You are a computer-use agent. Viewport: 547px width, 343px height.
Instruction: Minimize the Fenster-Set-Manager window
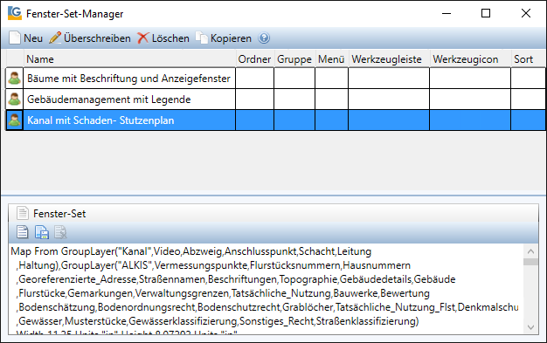(x=447, y=13)
